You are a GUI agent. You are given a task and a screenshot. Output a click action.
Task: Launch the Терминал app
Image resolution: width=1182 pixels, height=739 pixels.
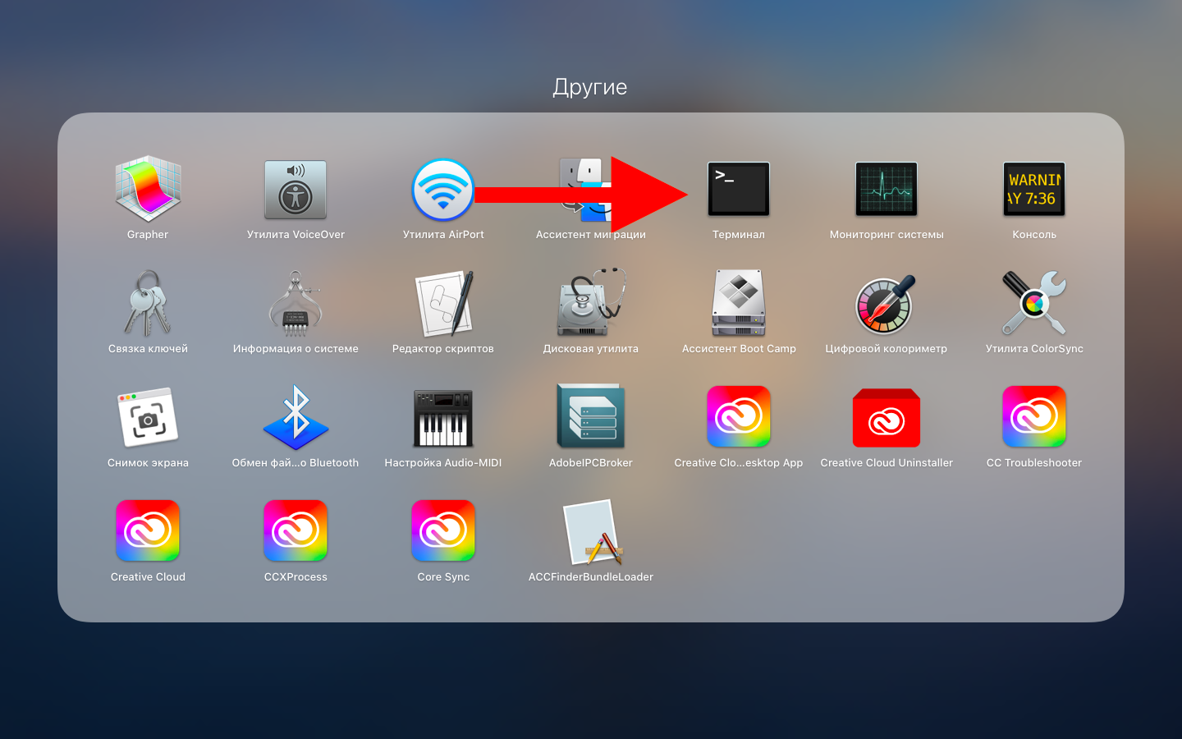pos(739,189)
